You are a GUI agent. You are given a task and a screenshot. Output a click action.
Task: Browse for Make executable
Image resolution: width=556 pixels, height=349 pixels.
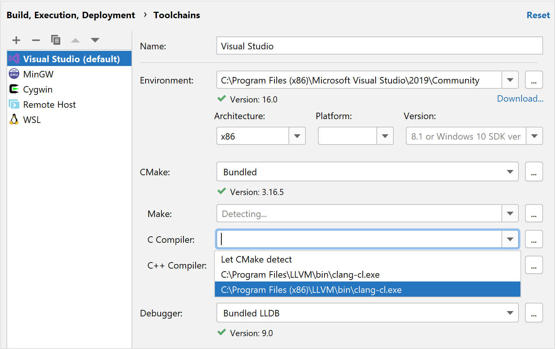click(534, 214)
